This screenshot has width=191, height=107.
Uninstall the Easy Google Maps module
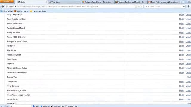188,15
